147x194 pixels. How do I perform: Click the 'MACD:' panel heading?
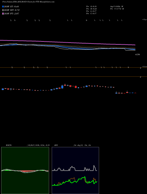9,145
